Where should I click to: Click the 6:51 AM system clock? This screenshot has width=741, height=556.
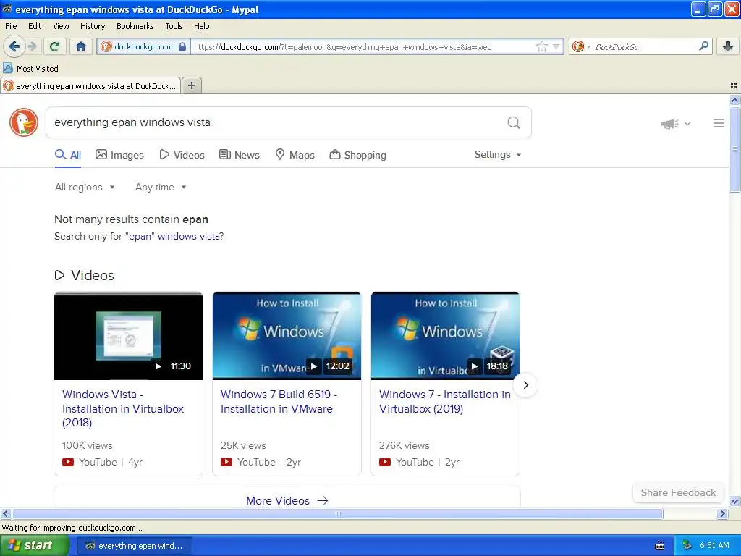714,546
